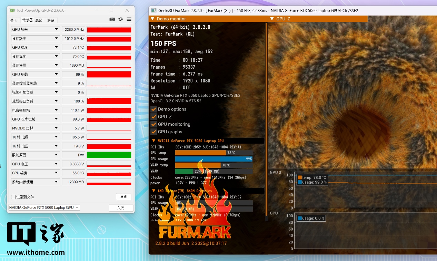This screenshot has width=437, height=261.
Task: Collapse the NVIDIA GeForce RTX 5060 section
Action: (x=153, y=141)
